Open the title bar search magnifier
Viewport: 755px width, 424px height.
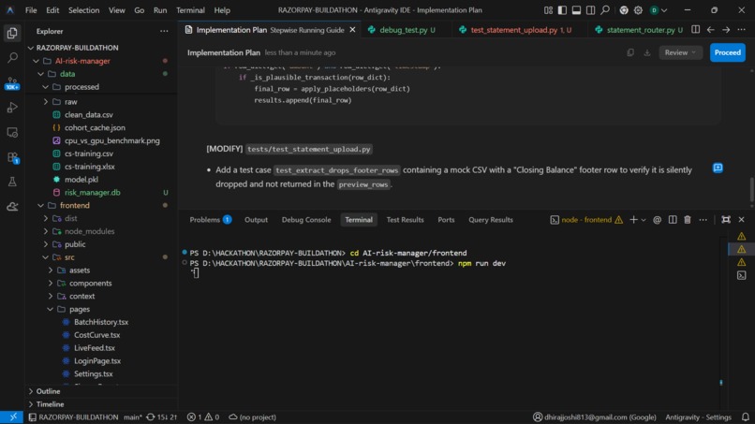[x=605, y=10]
